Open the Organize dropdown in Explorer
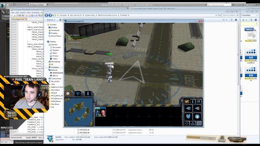Viewport: 260px width, 146px height. coord(51,20)
